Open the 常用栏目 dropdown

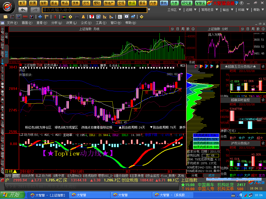210,10
